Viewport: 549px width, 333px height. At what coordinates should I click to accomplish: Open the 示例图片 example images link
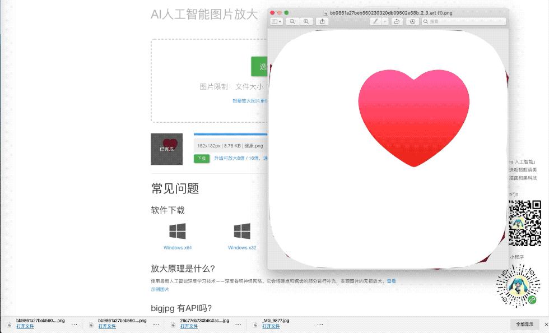coord(161,289)
